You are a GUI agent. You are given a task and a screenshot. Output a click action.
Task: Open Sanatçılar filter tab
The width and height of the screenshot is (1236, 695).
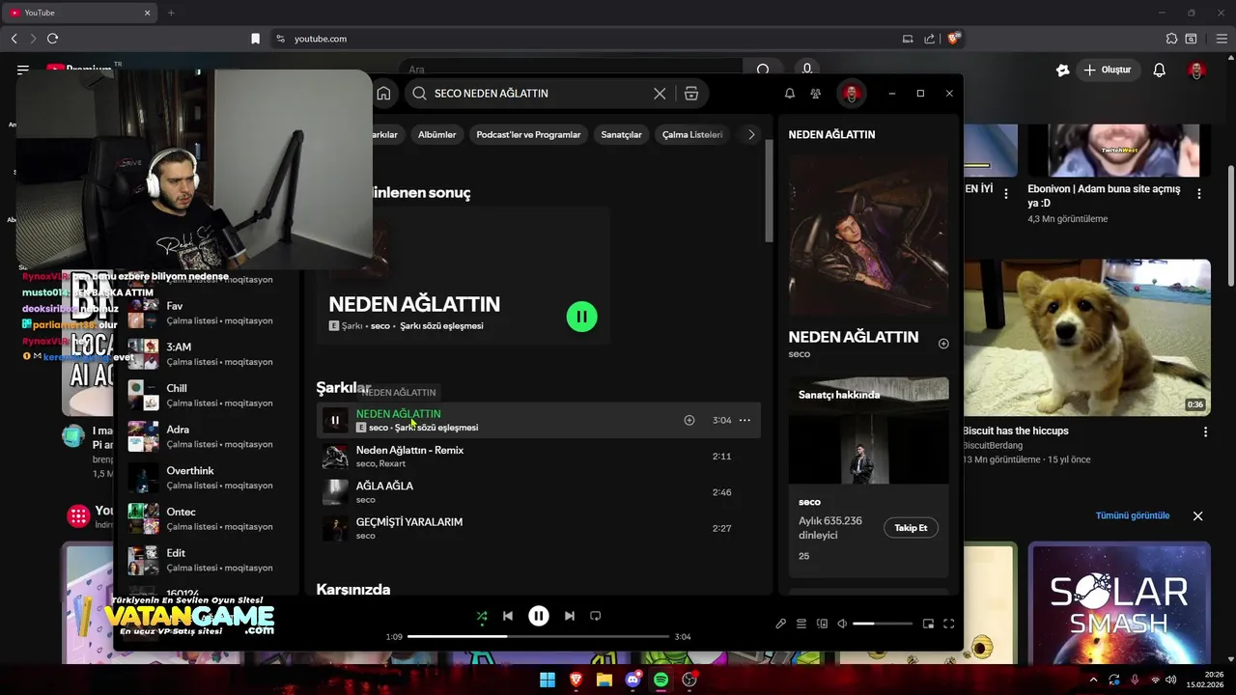(621, 134)
